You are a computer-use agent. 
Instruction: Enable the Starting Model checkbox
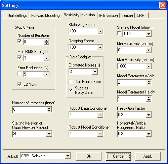tap(119, 33)
